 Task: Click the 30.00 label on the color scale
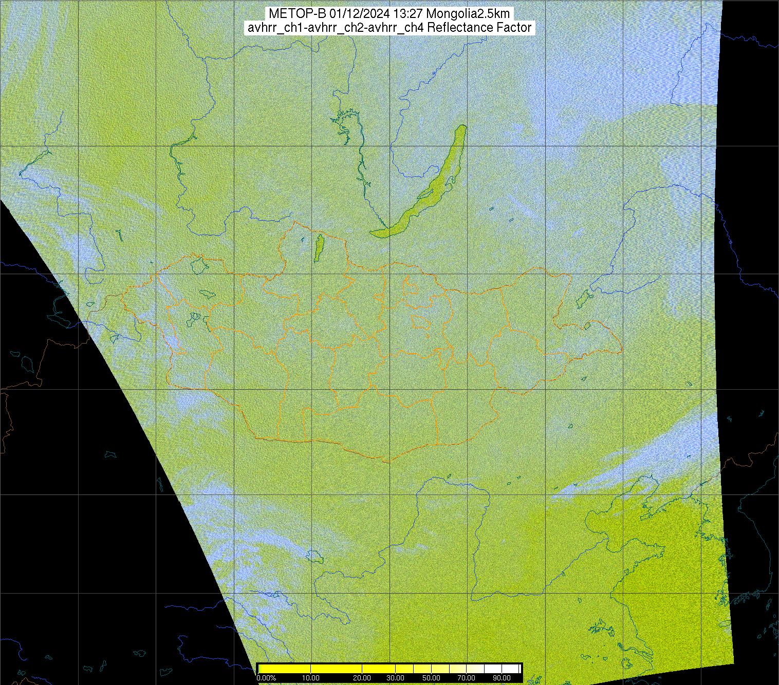(396, 678)
